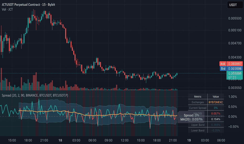
Task: Select the green last price countdown label
Action: click(235, 75)
